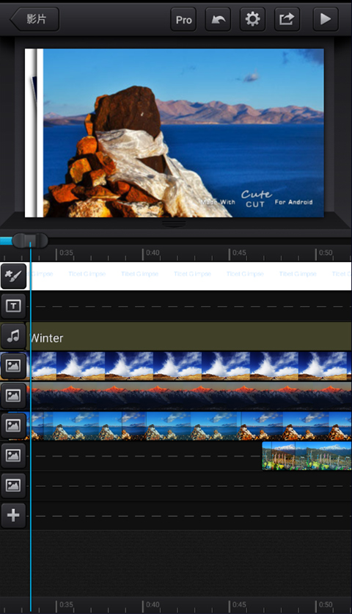Grab the timeline scrubber knob
Screen dimensions: 352x614
click(x=30, y=240)
